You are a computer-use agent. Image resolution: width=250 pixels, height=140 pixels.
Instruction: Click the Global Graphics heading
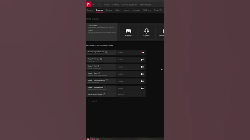coord(92,19)
